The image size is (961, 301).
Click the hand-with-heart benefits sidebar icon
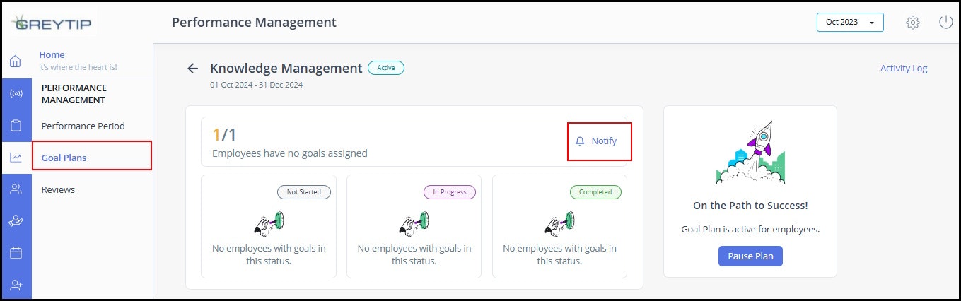pyautogui.click(x=16, y=221)
